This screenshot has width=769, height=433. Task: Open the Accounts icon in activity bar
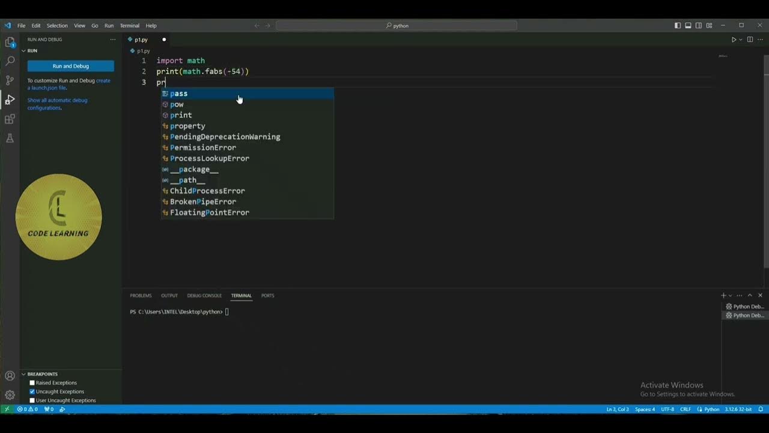10,376
